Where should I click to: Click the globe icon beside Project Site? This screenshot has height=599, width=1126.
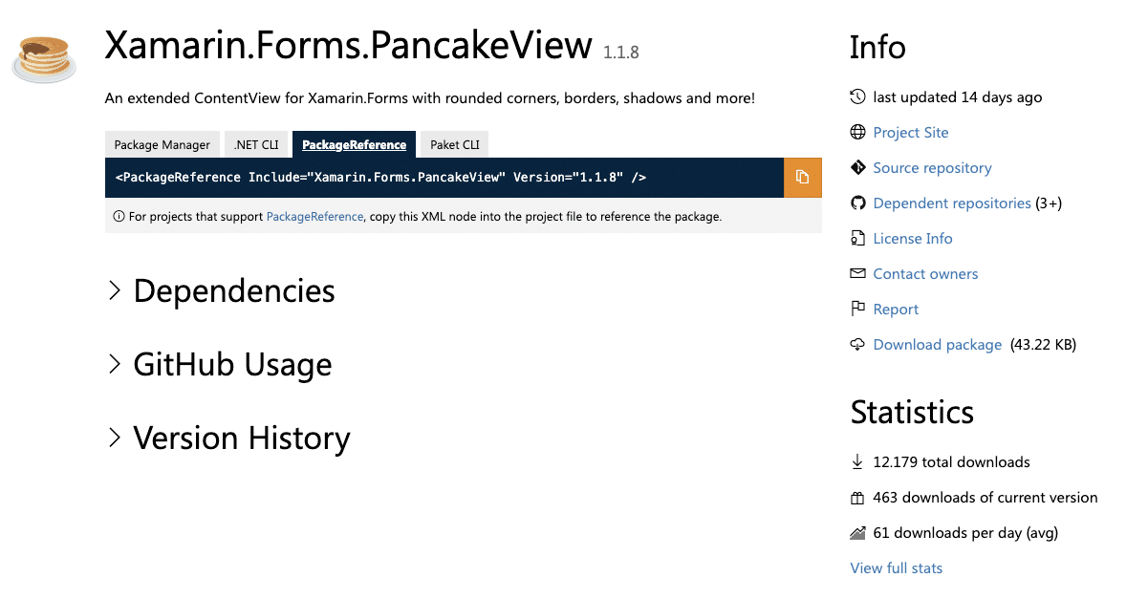[857, 133]
